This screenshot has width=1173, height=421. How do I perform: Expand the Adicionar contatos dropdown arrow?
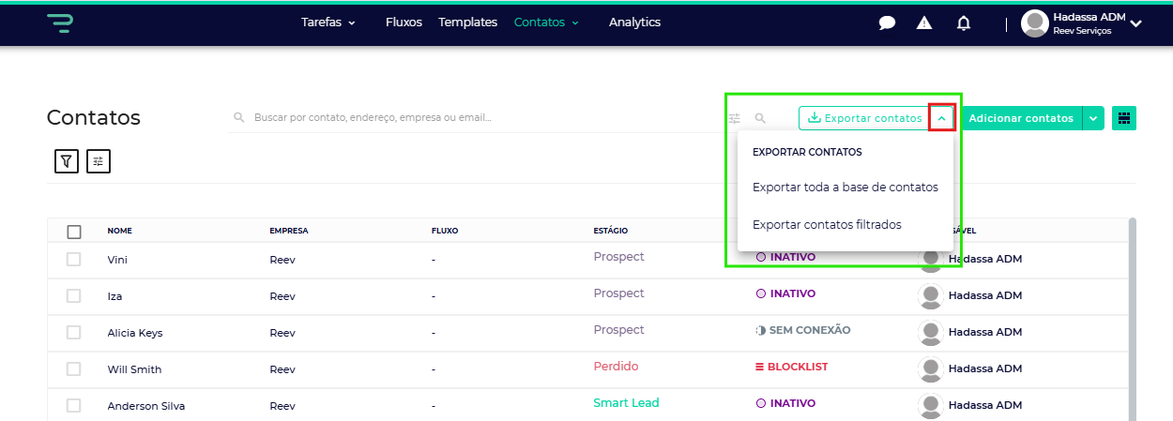1093,118
